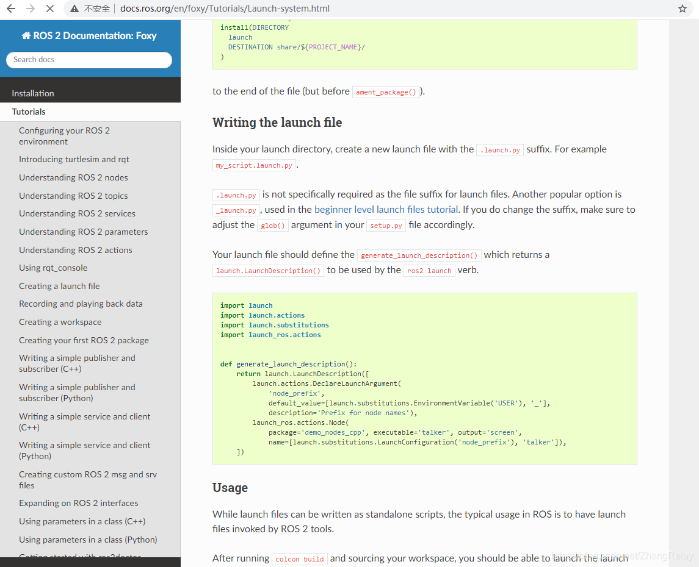This screenshot has height=567, width=699.
Task: Click the not-secure warning icon
Action: tap(74, 9)
